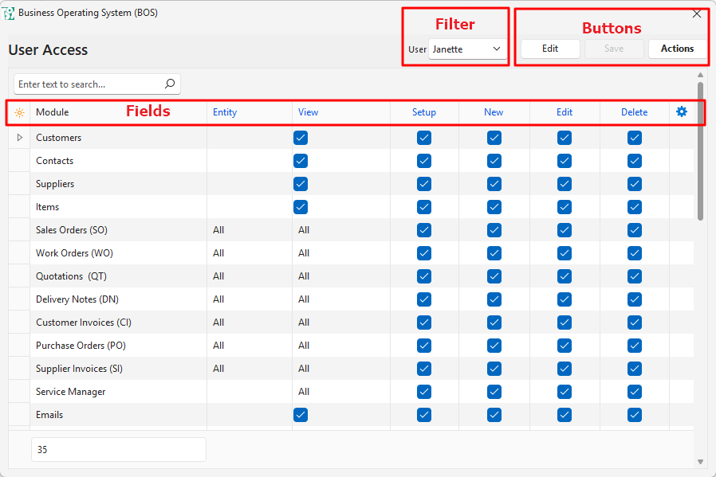The height and width of the screenshot is (477, 716).
Task: Toggle Setup checkbox for Emails
Action: pyautogui.click(x=424, y=415)
